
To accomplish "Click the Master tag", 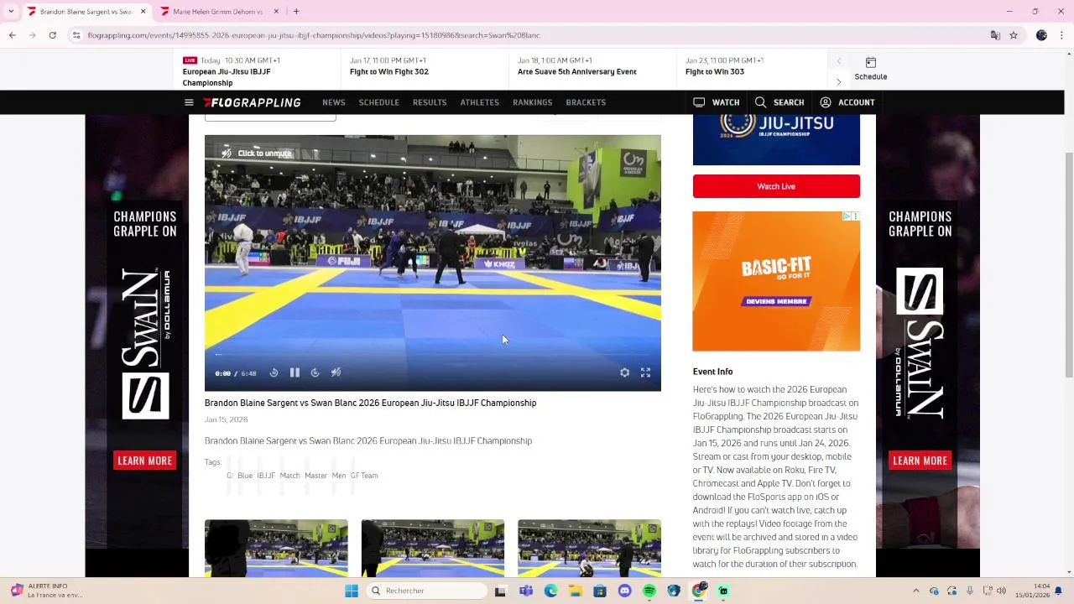I will (316, 476).
